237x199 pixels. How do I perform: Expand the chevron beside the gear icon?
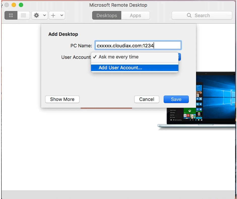tap(44, 15)
